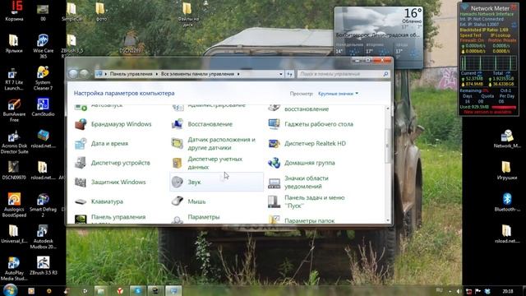Click Все элементы панели управления breadcrumb
This screenshot has height=296, width=526.
197,74
